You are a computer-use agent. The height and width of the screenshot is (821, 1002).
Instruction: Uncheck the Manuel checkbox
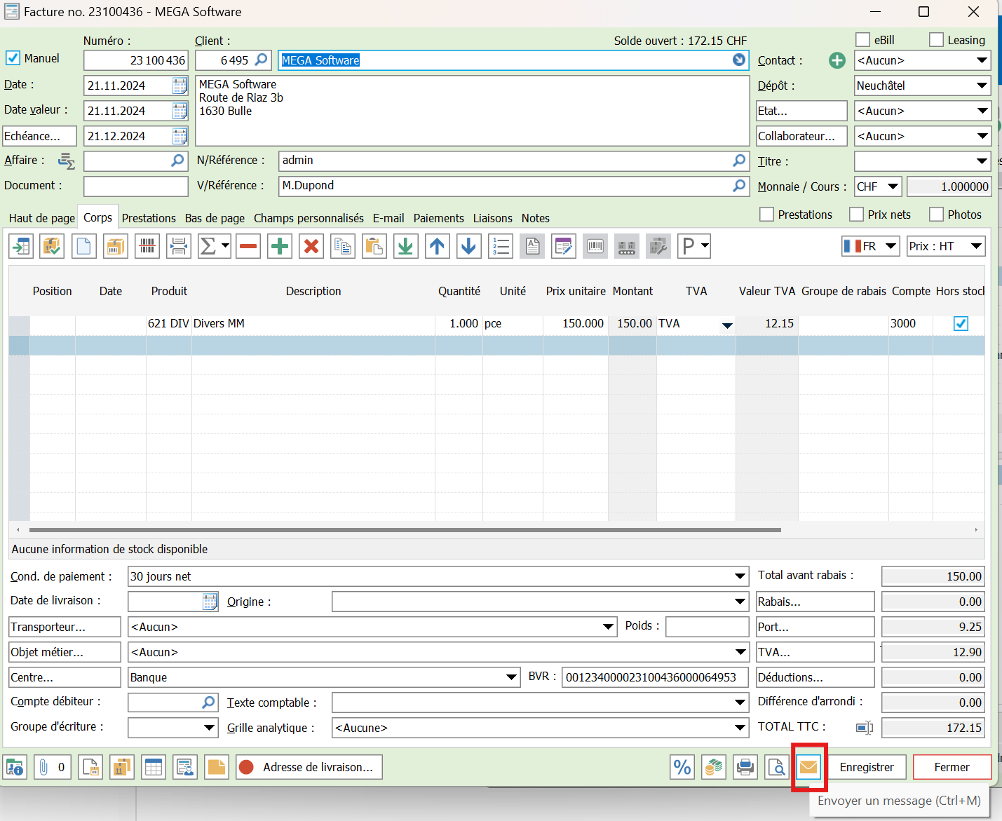pyautogui.click(x=13, y=58)
